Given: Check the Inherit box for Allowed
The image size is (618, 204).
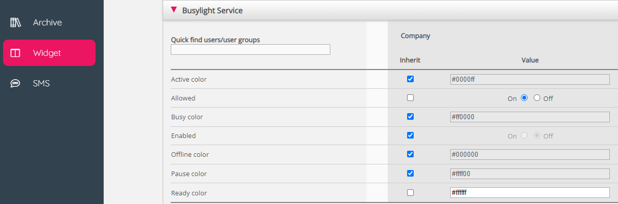Looking at the screenshot, I should tap(410, 98).
